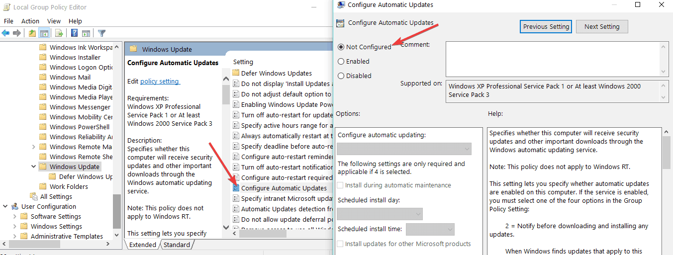This screenshot has width=673, height=255.
Task: Select the Enabled radio button
Action: [341, 61]
